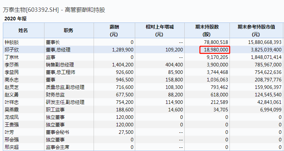The image size is (284, 151).
Task: Click shareholding 18,980,000
Action: (x=216, y=50)
